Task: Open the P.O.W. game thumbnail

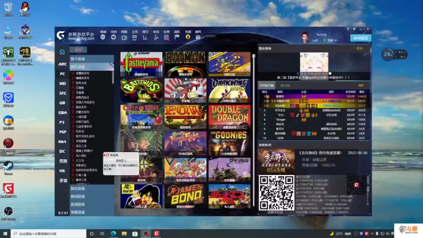Action: (186, 117)
